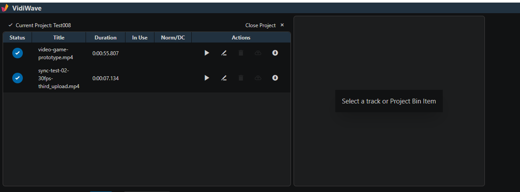Play video-game-prototype.mp4

click(x=207, y=53)
